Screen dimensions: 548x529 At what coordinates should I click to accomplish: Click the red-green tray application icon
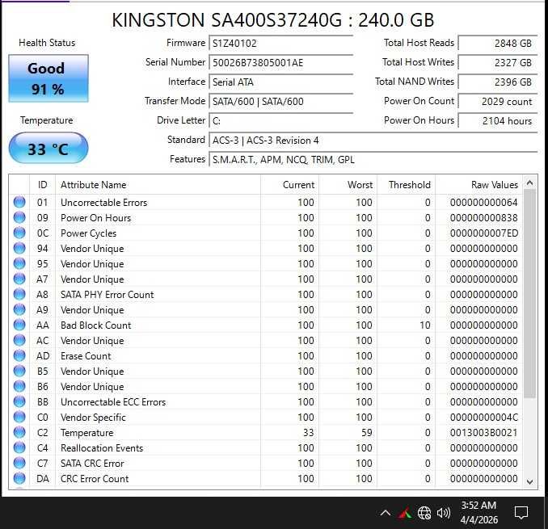[405, 514]
